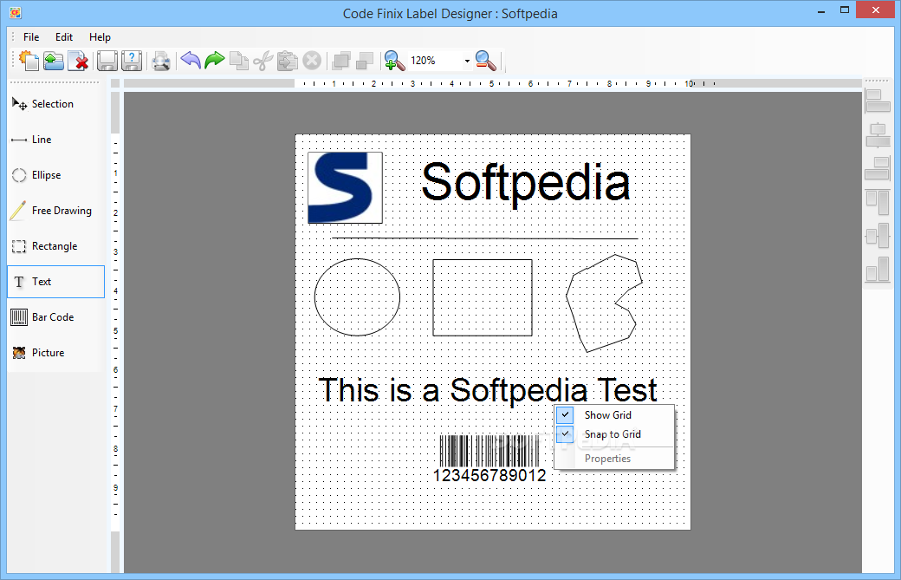
Task: Save the label using the floppy disk icon
Action: coord(107,61)
